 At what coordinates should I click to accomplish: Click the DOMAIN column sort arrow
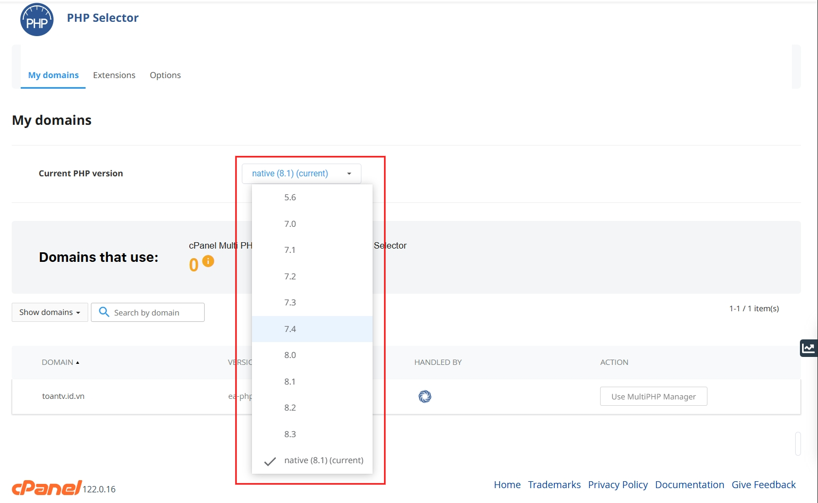point(78,362)
